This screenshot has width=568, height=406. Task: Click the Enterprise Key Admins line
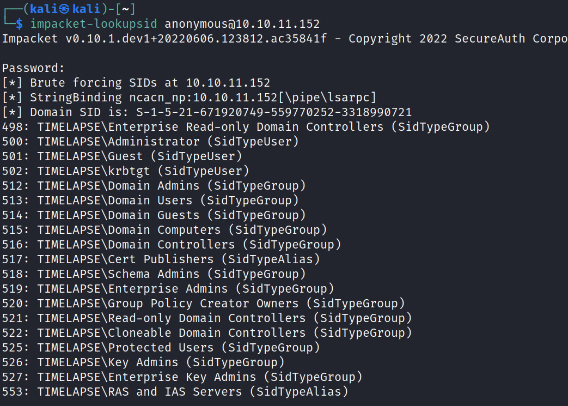click(x=182, y=377)
